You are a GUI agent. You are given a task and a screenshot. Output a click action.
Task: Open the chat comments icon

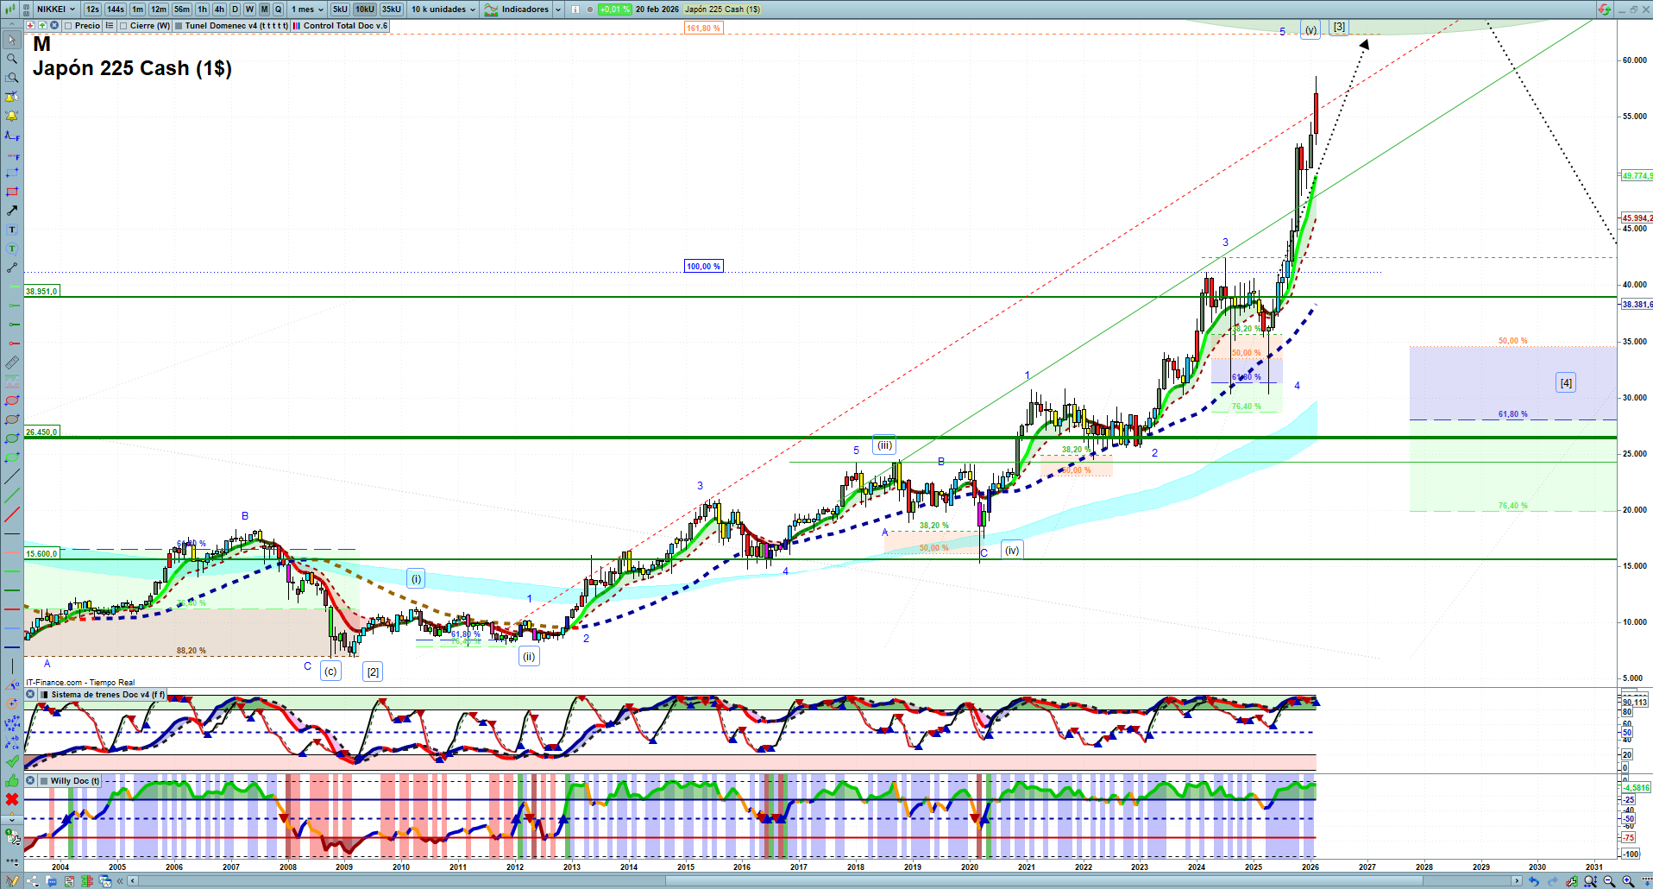tap(52, 881)
